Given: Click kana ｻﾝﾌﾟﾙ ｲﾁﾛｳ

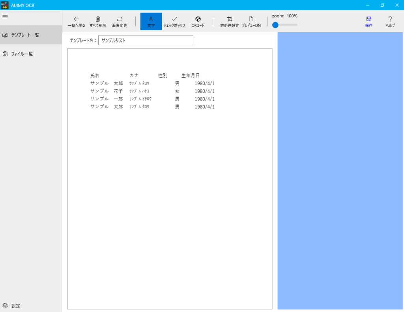Looking at the screenshot, I should [140, 99].
